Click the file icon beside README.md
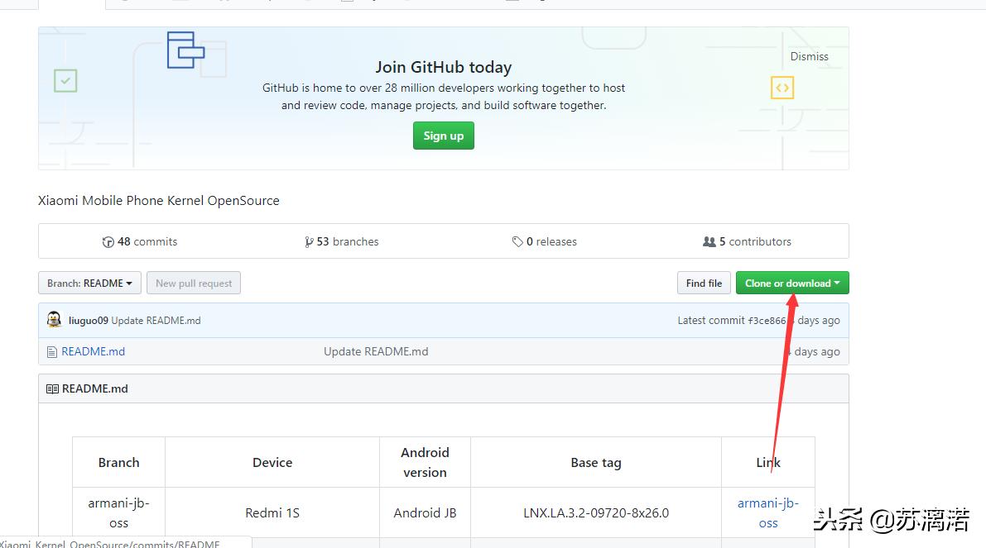Image resolution: width=986 pixels, height=548 pixels. click(x=52, y=351)
